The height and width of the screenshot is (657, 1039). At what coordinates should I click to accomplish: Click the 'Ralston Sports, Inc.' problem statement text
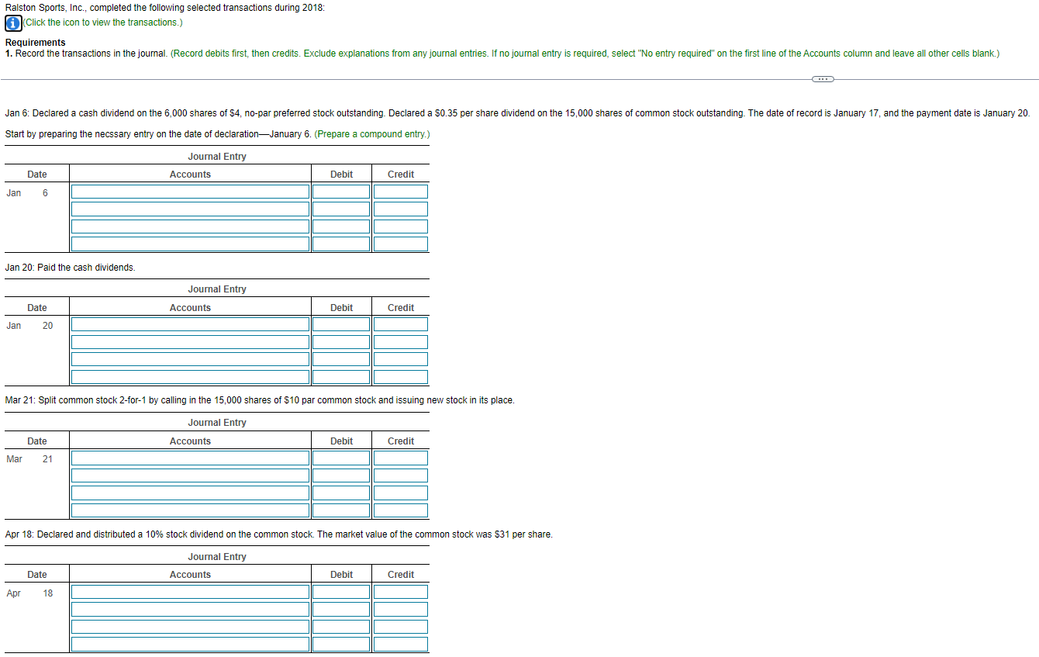click(166, 7)
